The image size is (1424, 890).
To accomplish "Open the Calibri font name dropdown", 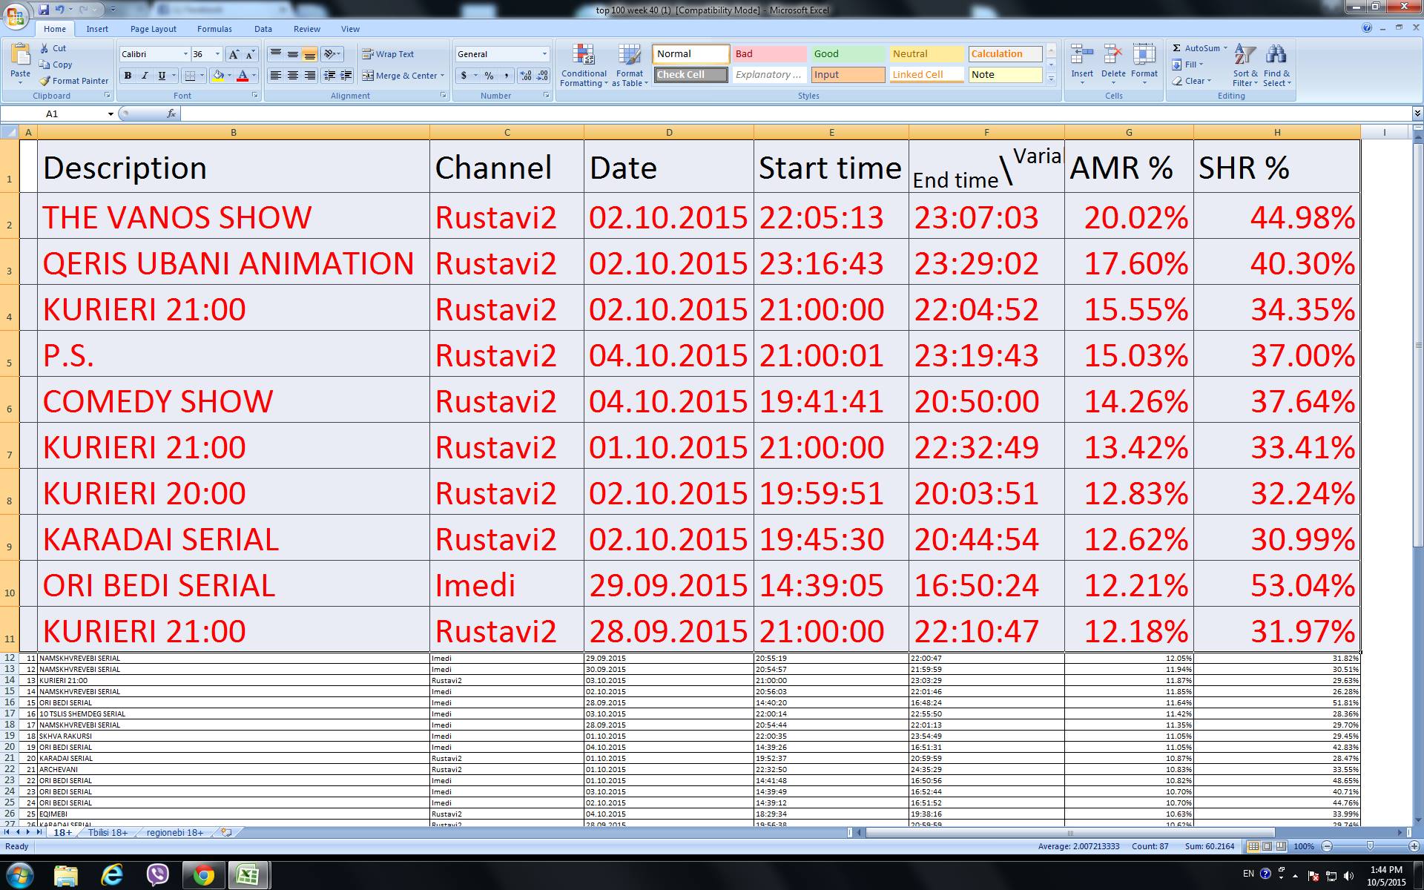I will 185,54.
